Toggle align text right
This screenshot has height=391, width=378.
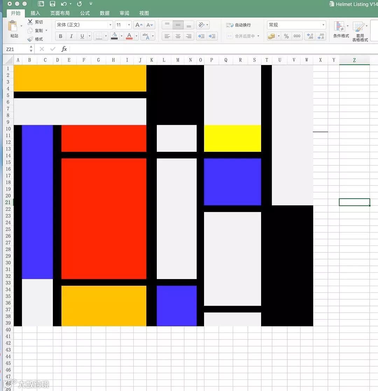tap(189, 36)
